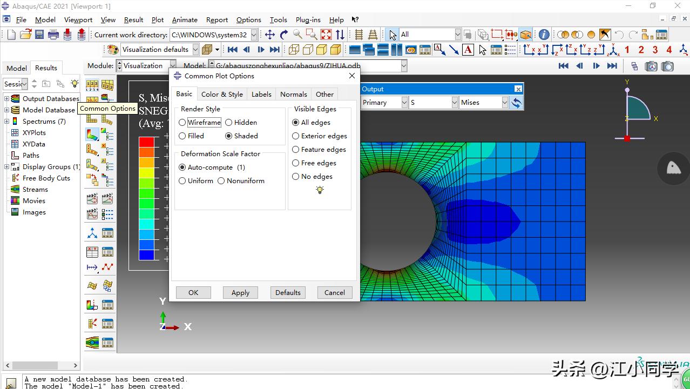Open the Plug-ins menu
Viewport: 690px width, 389px height.
click(x=308, y=20)
